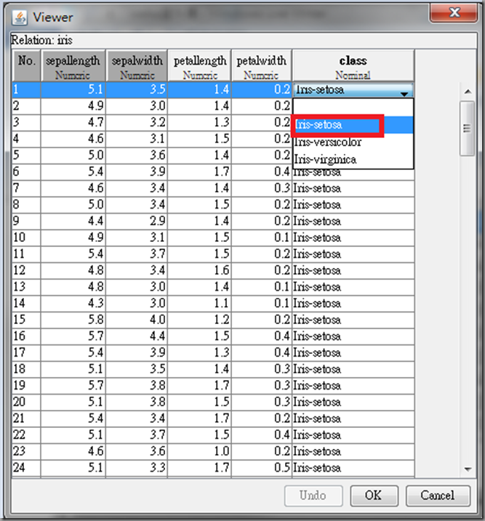Click the Iris-setosa class cell in row 12
Screen dimensions: 485x521
click(353, 270)
